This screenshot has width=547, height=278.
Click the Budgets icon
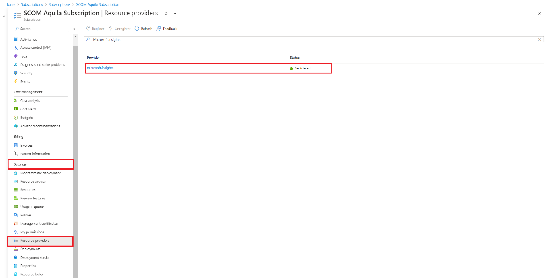coord(16,117)
